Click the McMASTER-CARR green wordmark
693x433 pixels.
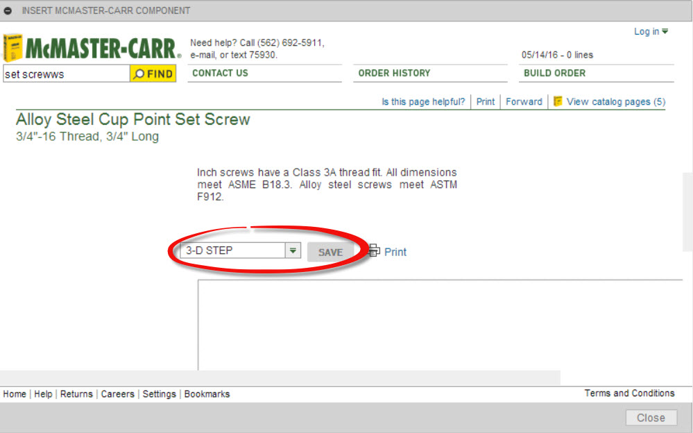[103, 48]
